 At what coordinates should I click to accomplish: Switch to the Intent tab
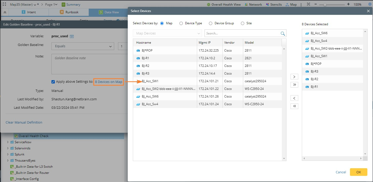pos(28,12)
